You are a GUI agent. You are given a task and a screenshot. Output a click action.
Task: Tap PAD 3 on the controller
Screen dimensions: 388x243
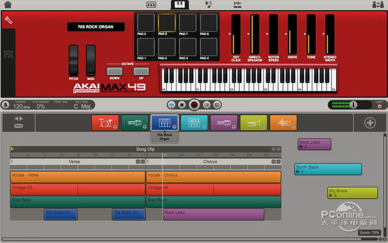(x=187, y=47)
